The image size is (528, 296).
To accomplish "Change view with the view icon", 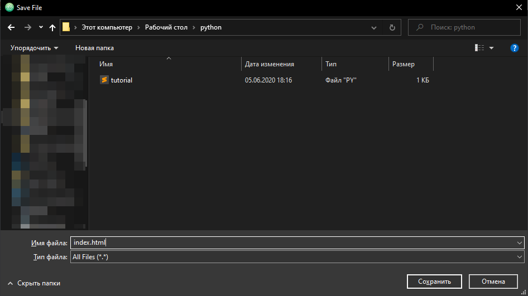I will click(x=479, y=48).
